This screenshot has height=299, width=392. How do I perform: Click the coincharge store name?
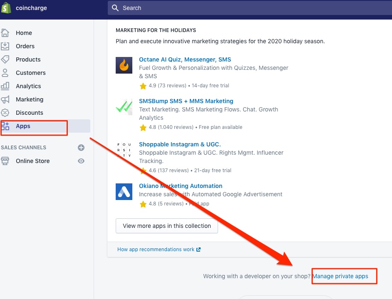31,8
